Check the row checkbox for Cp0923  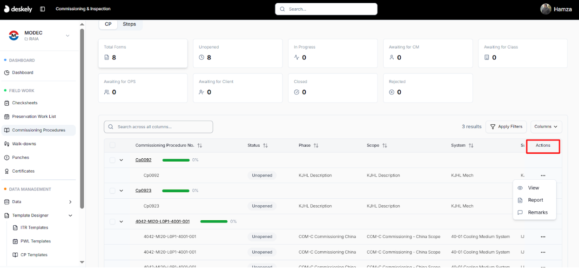tap(112, 190)
